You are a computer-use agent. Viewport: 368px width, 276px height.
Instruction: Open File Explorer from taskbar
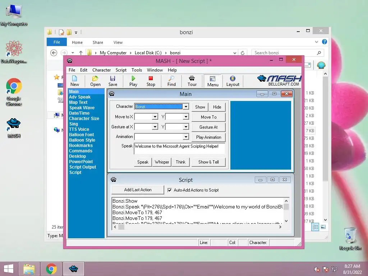29,269
